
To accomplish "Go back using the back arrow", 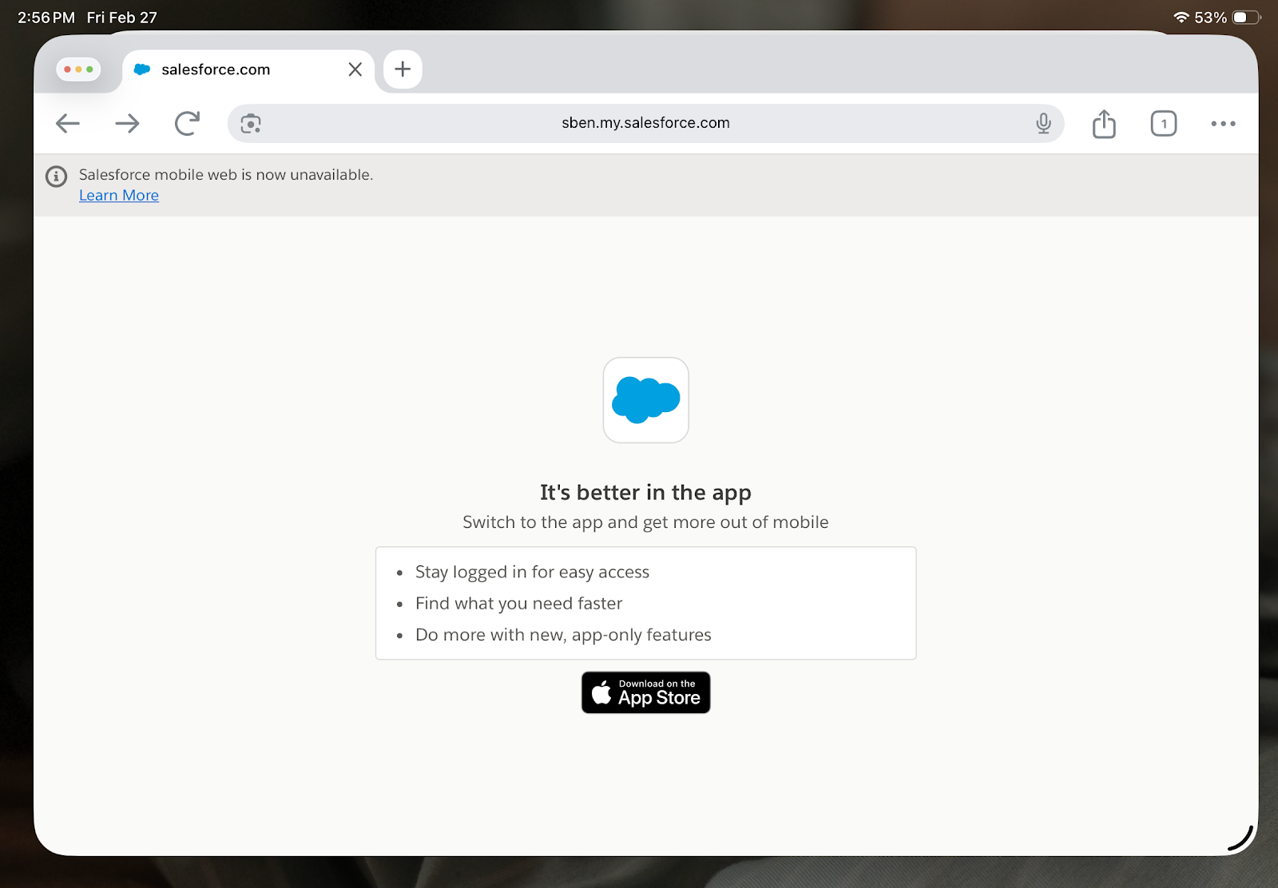I will (x=68, y=124).
